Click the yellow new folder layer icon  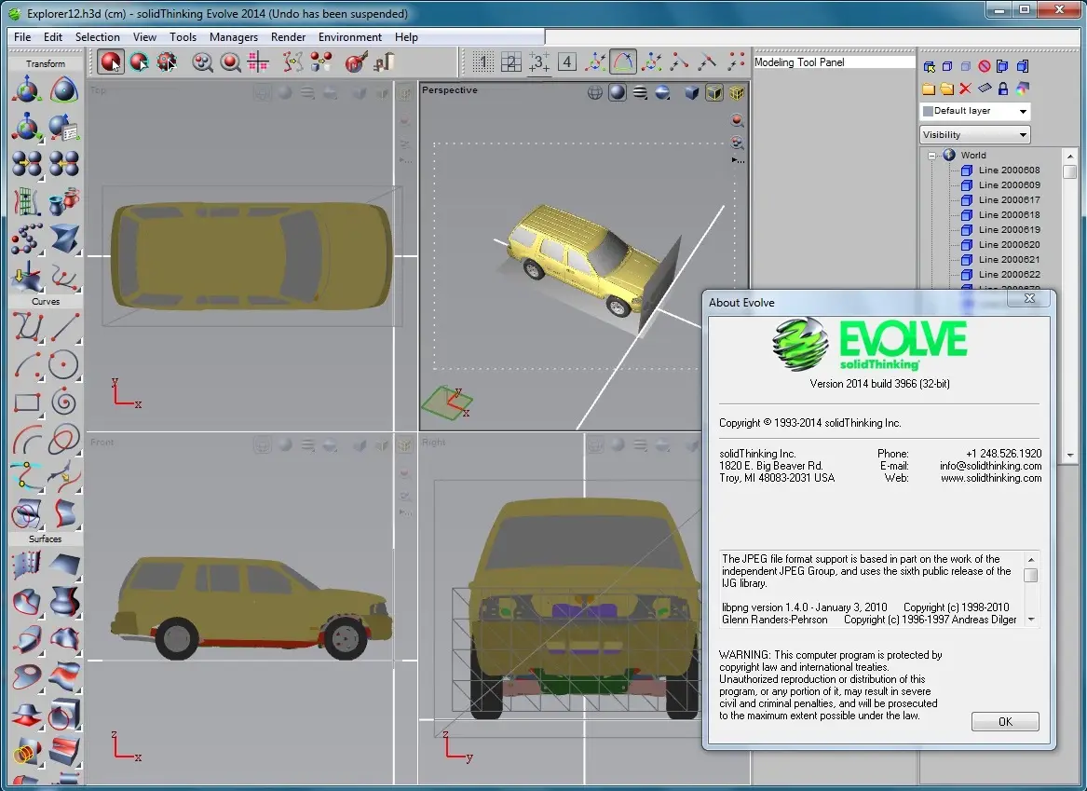click(x=929, y=88)
